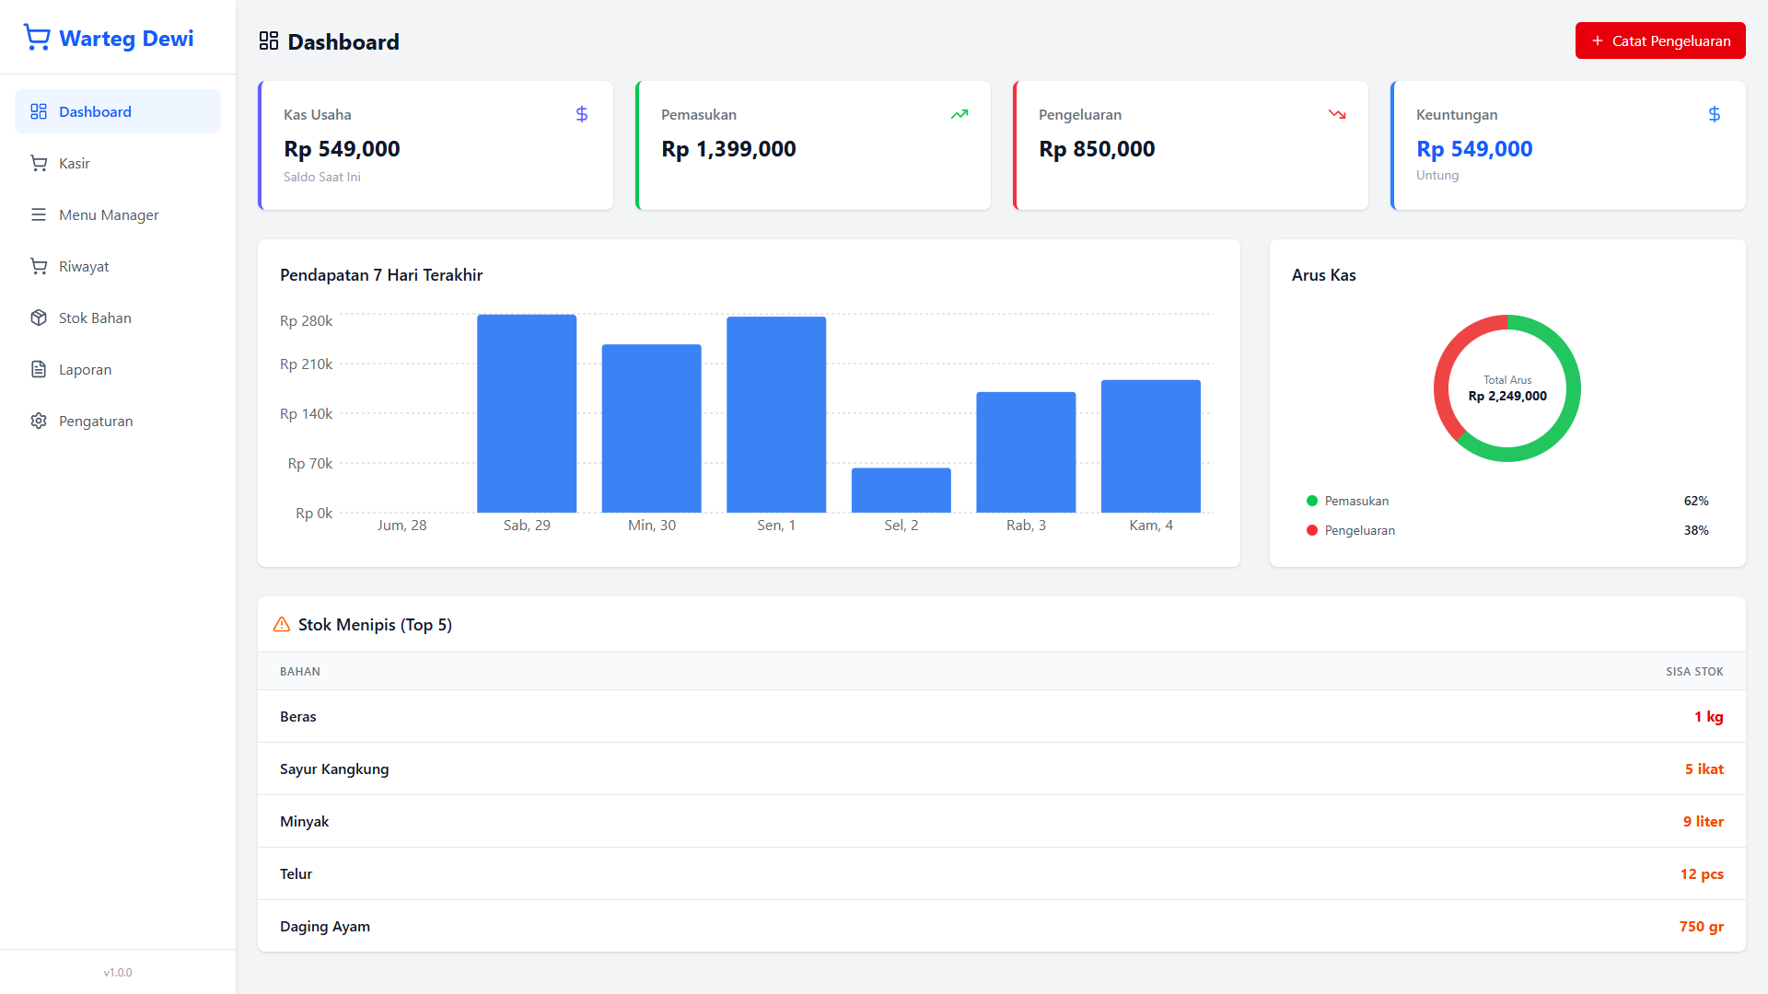Click the dollar icon on Keuntungan card

click(x=1715, y=114)
